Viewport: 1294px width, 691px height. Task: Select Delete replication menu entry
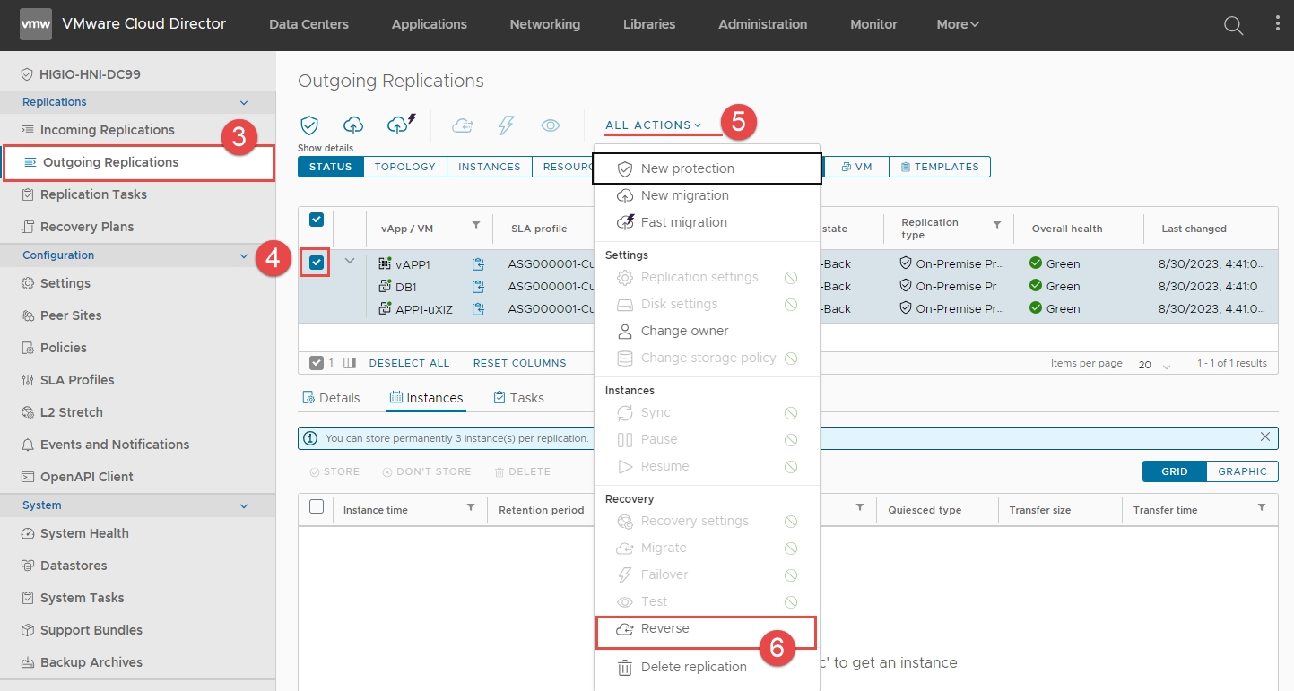click(693, 667)
